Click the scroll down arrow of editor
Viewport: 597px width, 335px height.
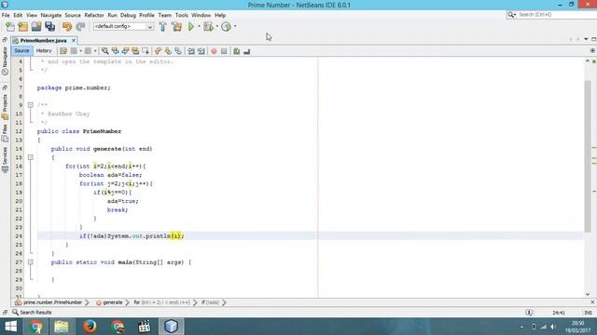click(x=588, y=294)
